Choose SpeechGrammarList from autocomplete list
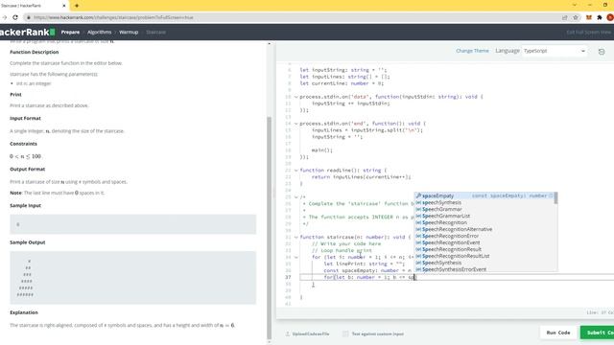This screenshot has height=345, width=614. (x=484, y=216)
